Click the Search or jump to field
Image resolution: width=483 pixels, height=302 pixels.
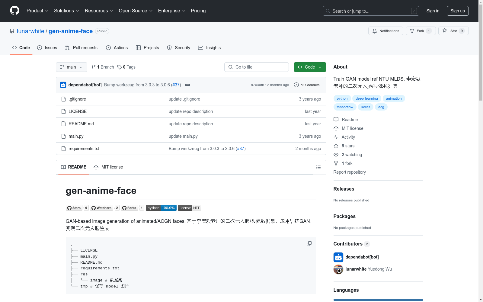[x=371, y=11]
